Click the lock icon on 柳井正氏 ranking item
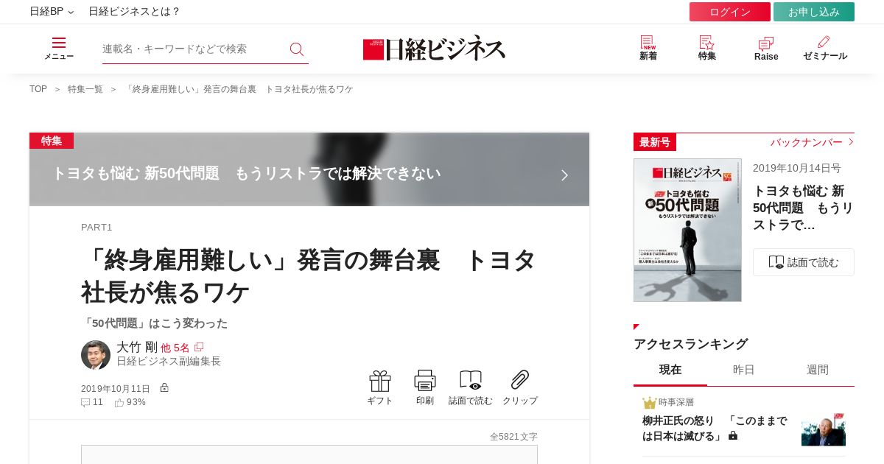This screenshot has width=884, height=464. 733,436
